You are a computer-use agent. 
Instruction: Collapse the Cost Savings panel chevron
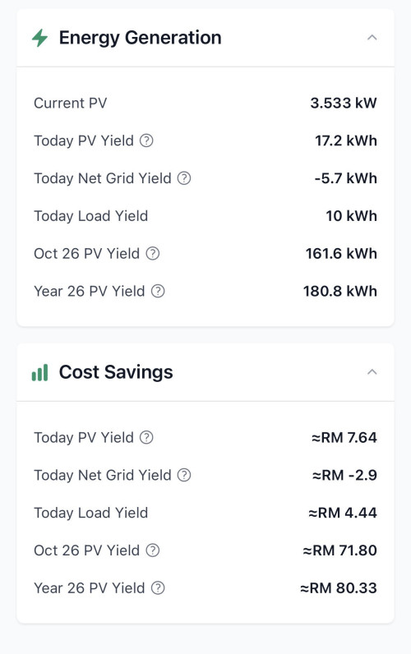point(372,371)
